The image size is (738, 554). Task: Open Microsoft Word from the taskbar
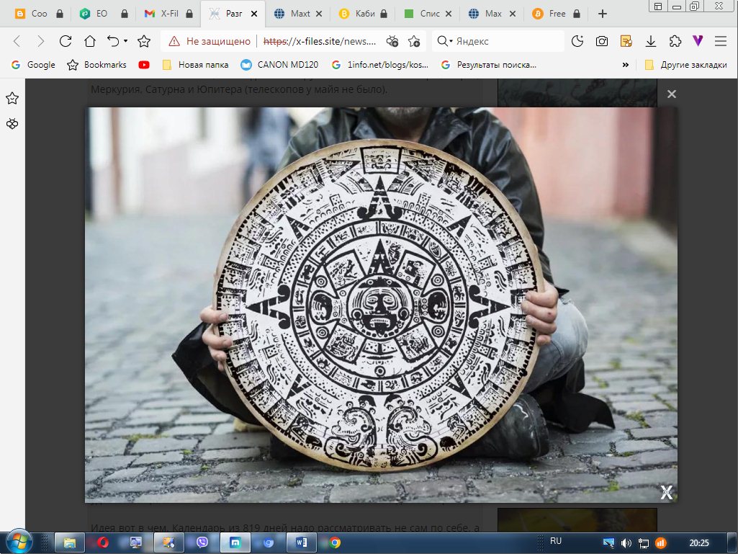click(301, 542)
